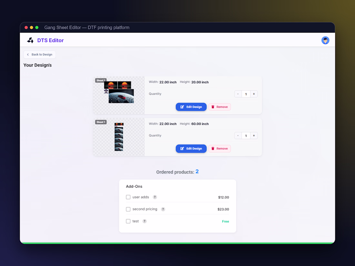The height and width of the screenshot is (266, 355).
Task: Click the $12.00 price of user adds
Action: pos(223,197)
